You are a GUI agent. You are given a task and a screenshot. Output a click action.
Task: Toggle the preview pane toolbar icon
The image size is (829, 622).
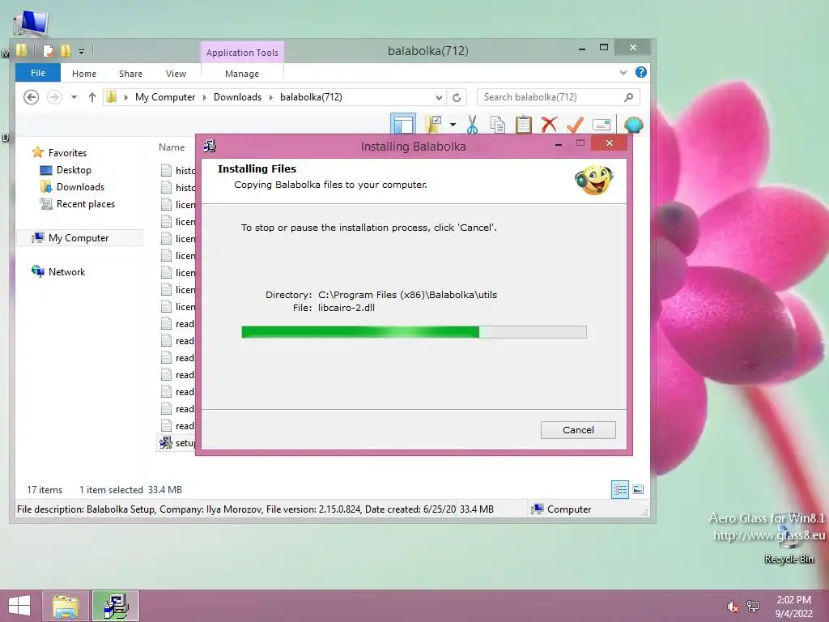click(403, 125)
